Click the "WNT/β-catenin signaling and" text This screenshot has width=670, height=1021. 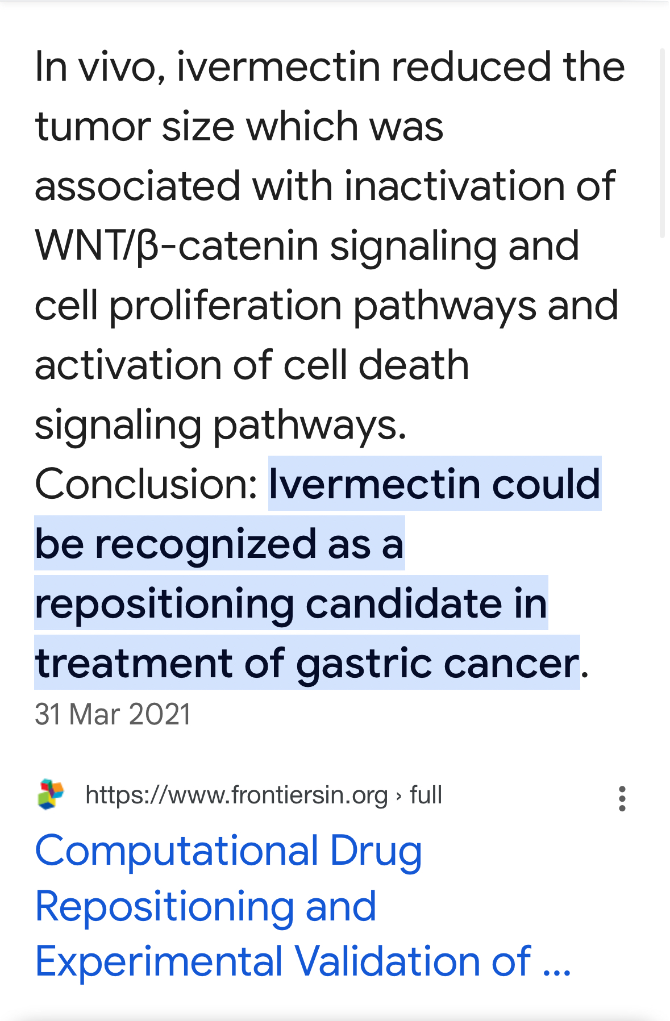pyautogui.click(x=307, y=246)
